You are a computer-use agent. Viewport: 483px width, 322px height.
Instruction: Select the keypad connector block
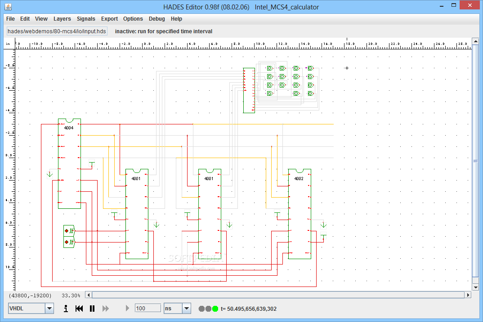point(249,90)
